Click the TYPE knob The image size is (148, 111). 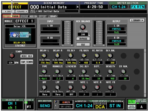coord(44,72)
